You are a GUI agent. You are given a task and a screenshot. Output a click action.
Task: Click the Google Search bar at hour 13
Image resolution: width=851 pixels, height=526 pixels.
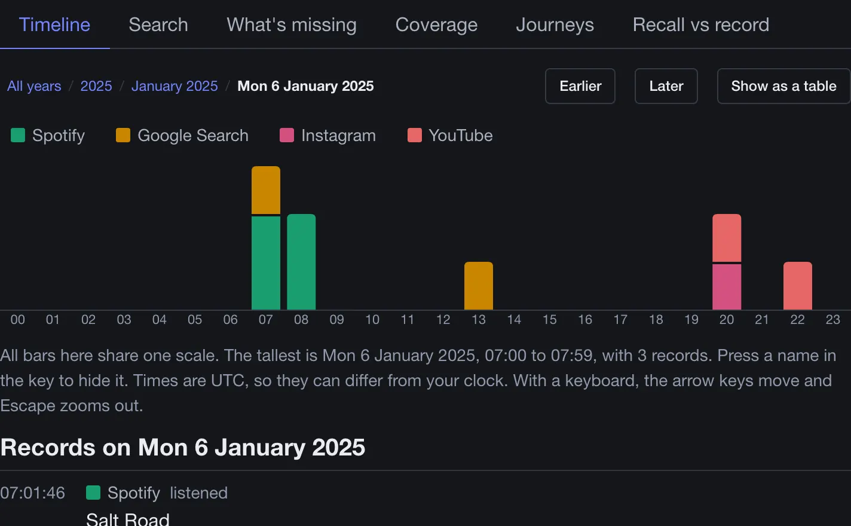[479, 286]
